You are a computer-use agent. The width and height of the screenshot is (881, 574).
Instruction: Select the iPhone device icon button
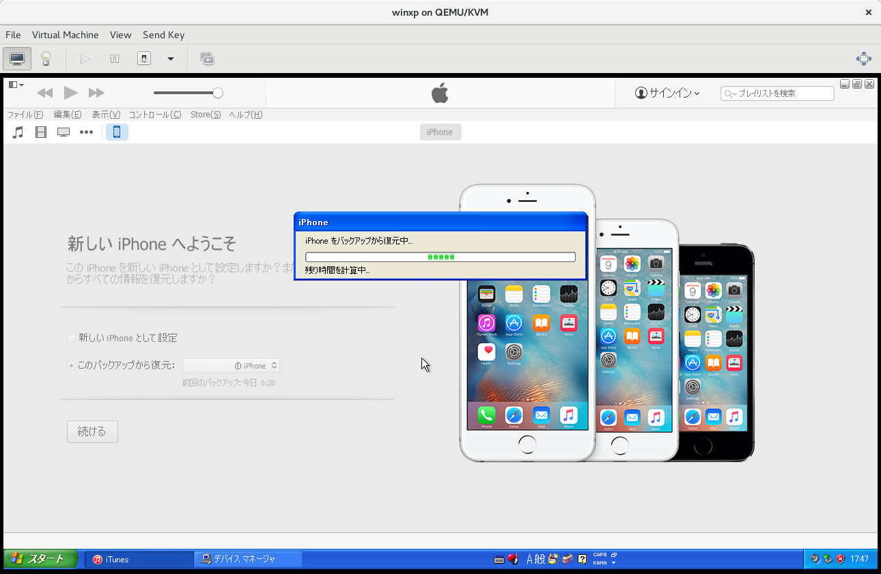click(x=117, y=132)
